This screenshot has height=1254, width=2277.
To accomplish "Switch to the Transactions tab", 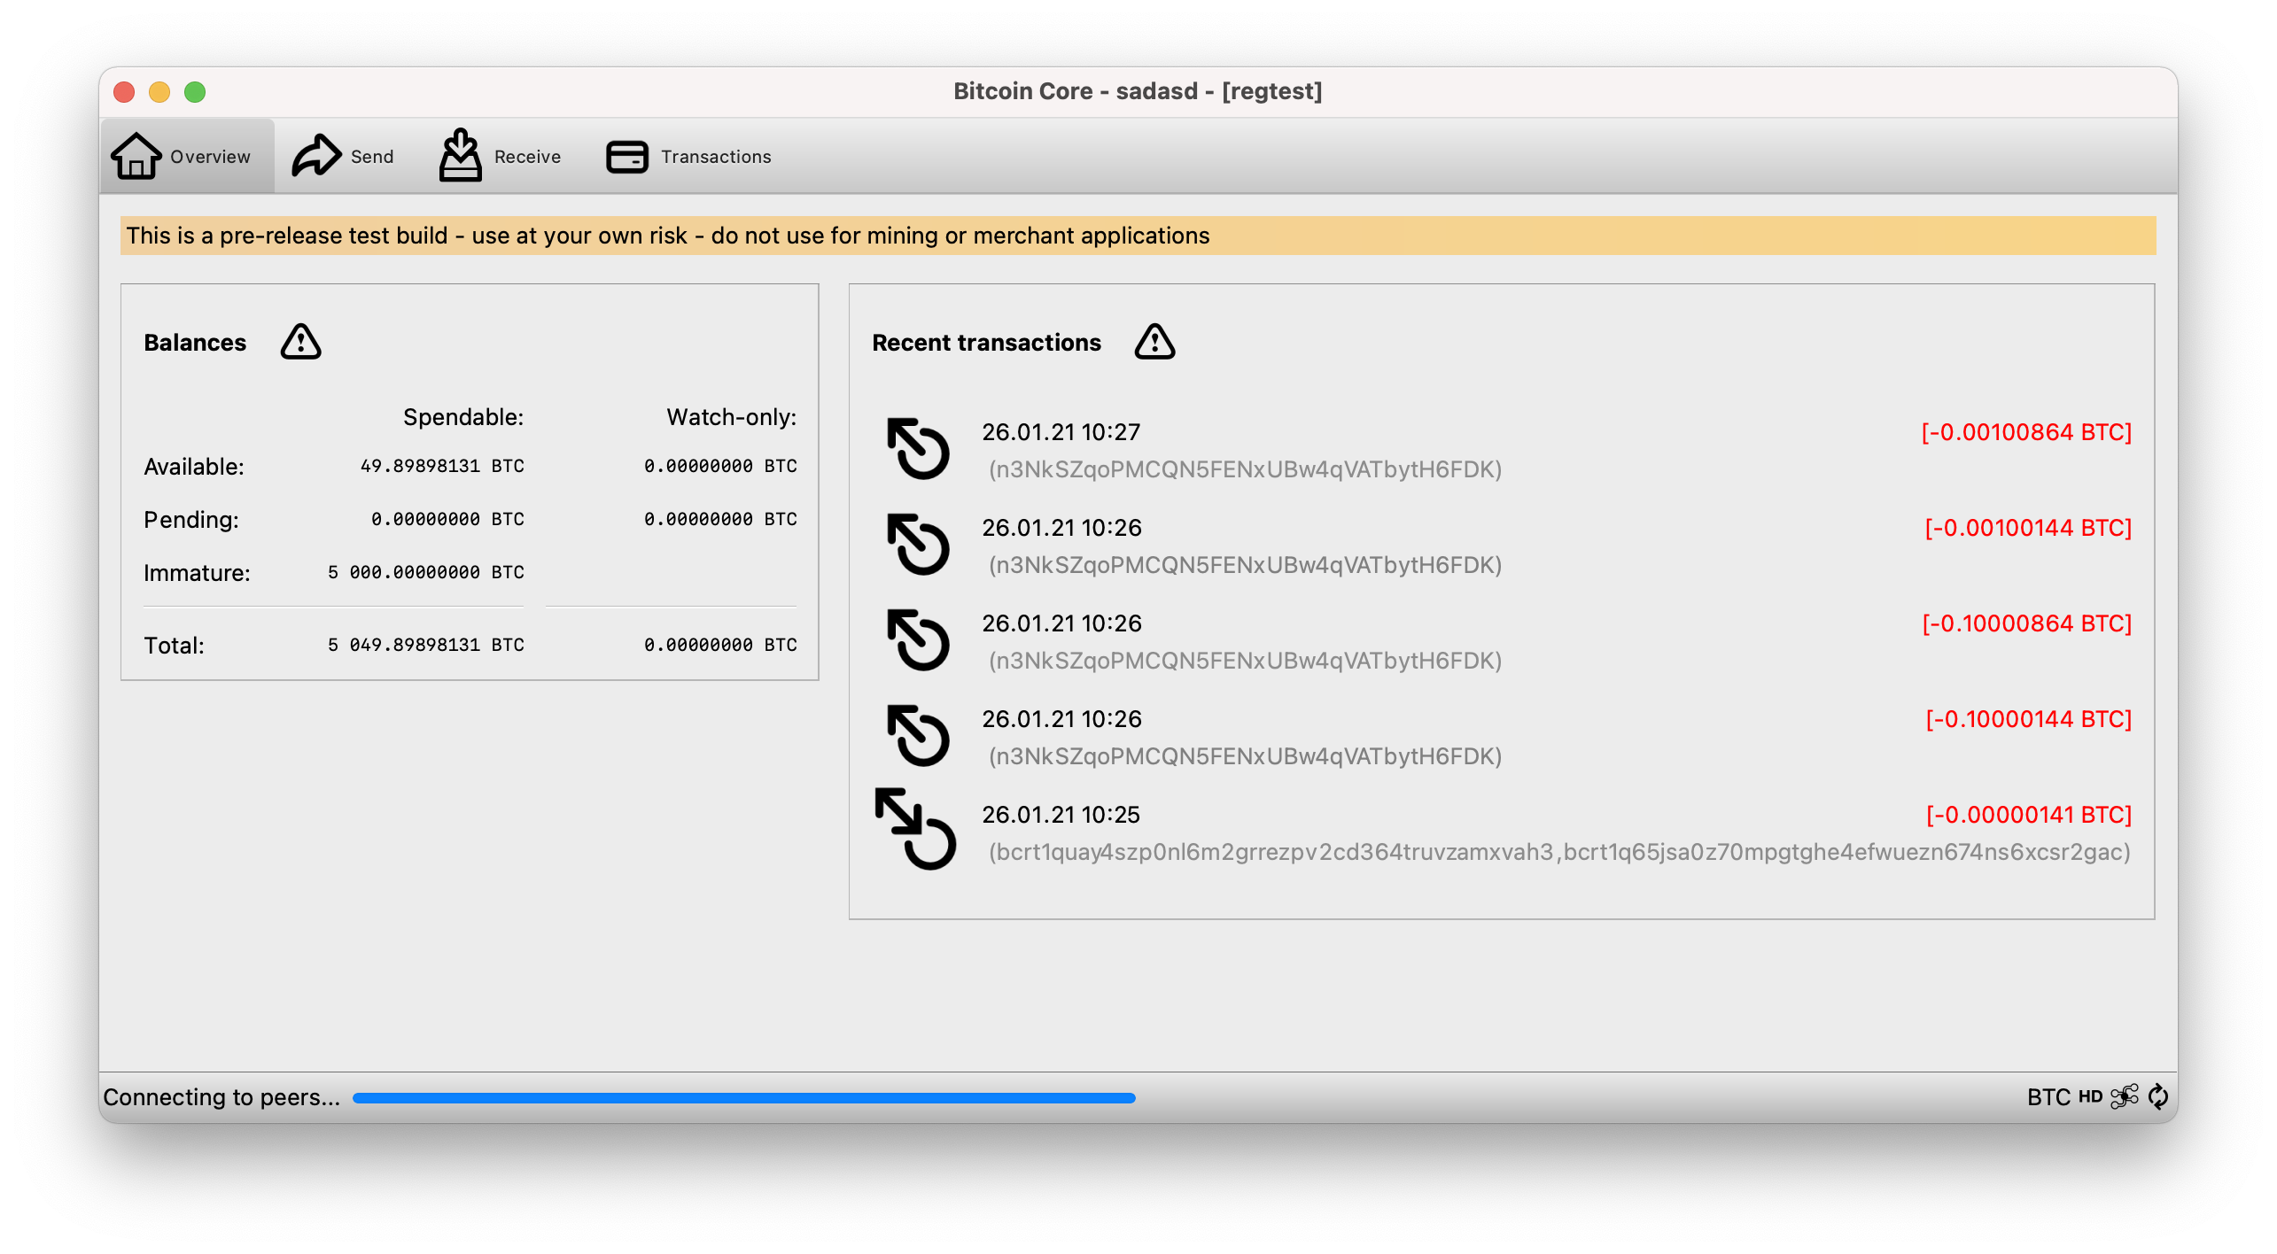I will point(715,157).
